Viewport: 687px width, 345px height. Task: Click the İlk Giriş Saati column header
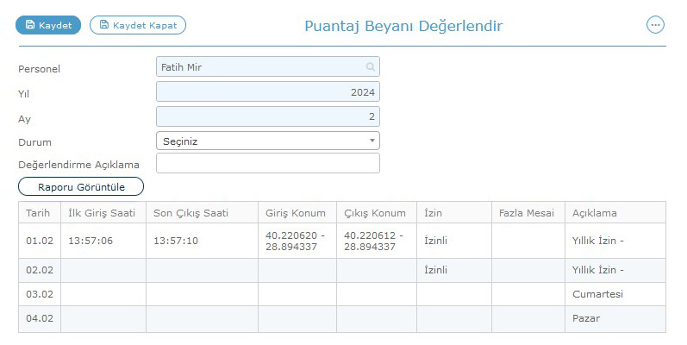(103, 213)
